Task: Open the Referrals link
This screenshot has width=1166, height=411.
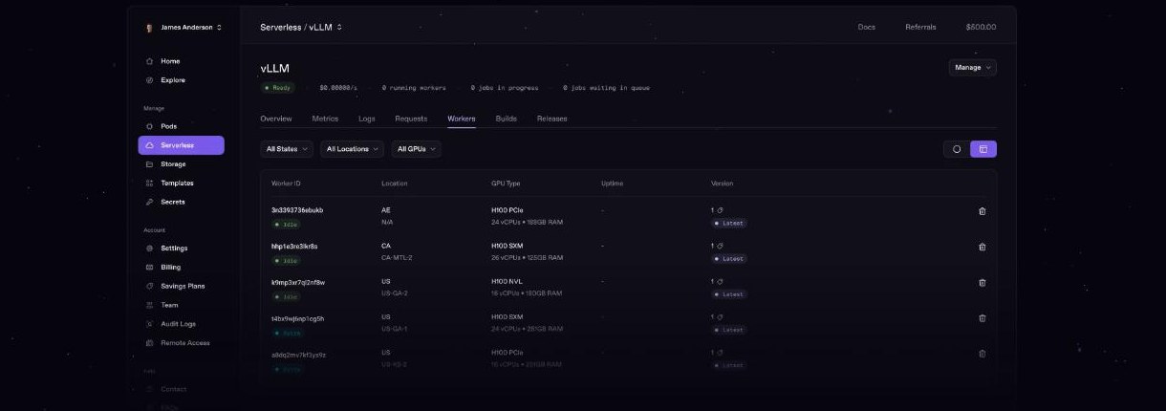Action: (x=920, y=27)
